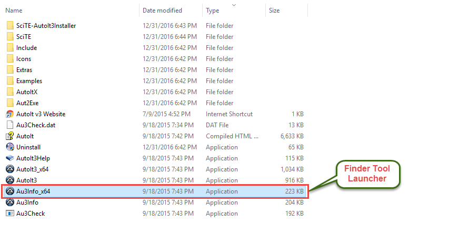Click the AutoItX folder icon
The height and width of the screenshot is (233, 449).
(x=10, y=92)
